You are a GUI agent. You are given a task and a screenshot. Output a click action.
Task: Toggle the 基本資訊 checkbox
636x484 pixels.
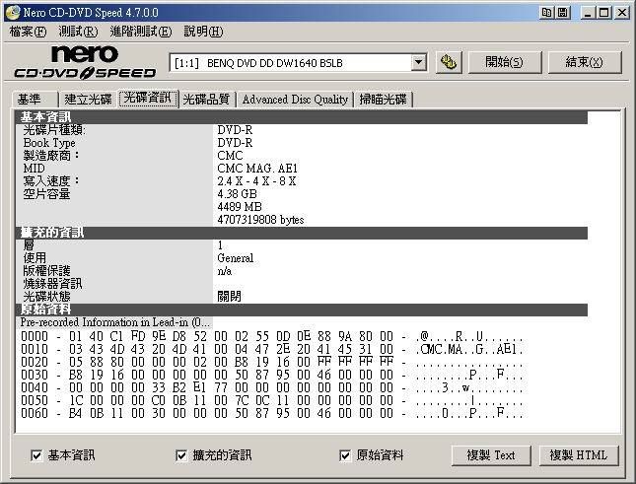coord(36,455)
